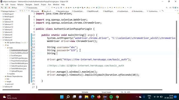Collapse the Selenium8 project node
The image size is (179, 100).
(x=1, y=40)
